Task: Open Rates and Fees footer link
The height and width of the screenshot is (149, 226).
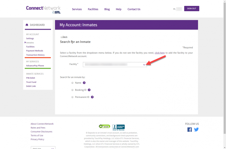Action: (38, 128)
